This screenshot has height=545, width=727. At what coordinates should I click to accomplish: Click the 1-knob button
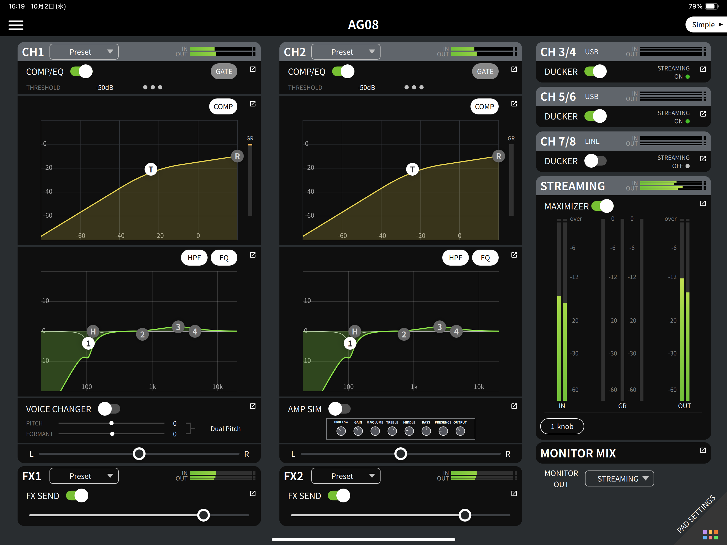click(x=562, y=426)
